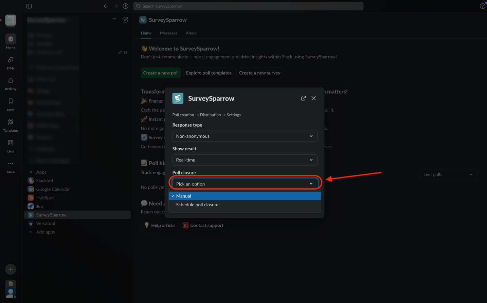
Task: Expand the Response type dropdown
Action: [245, 136]
